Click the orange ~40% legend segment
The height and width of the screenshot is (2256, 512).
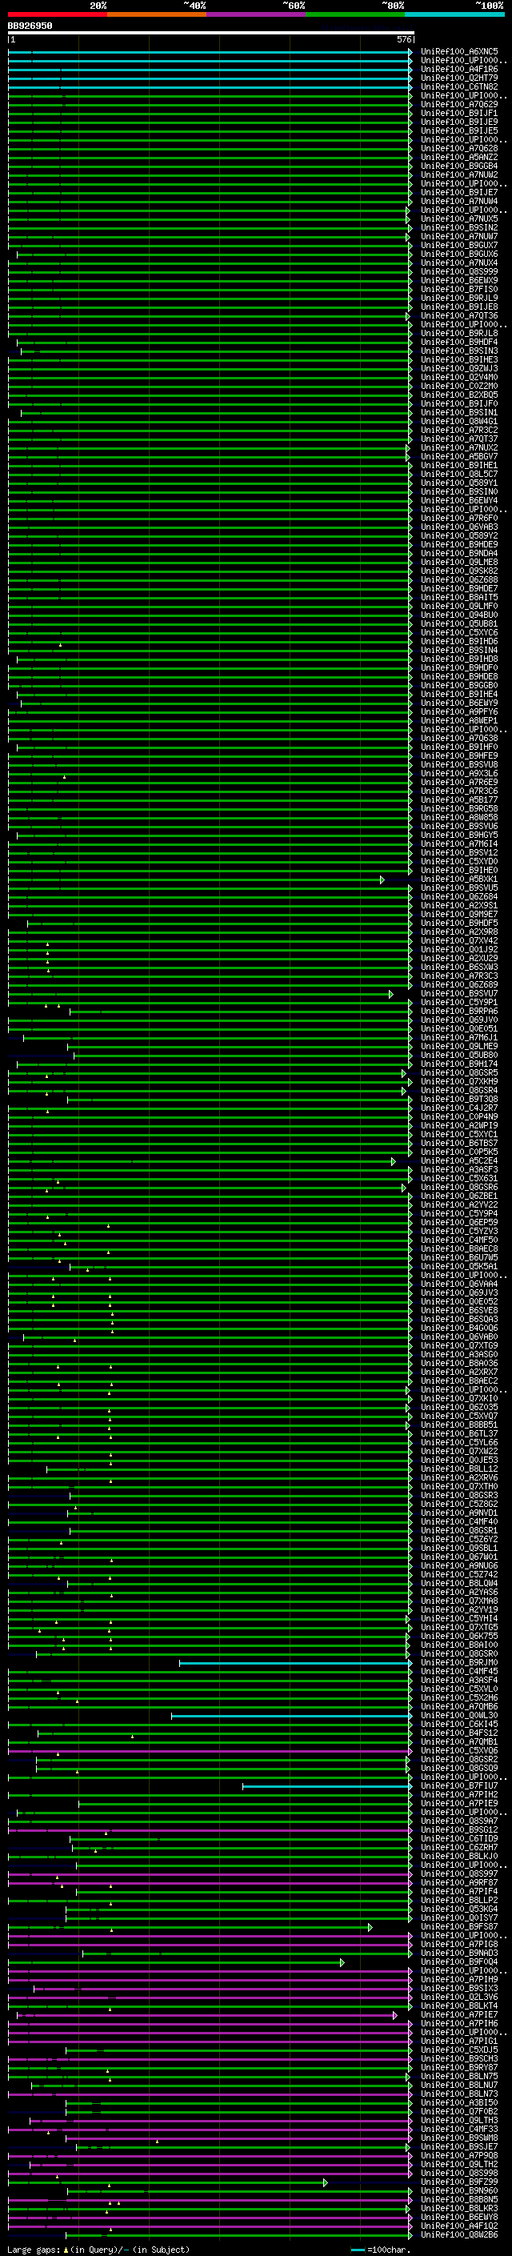[157, 14]
